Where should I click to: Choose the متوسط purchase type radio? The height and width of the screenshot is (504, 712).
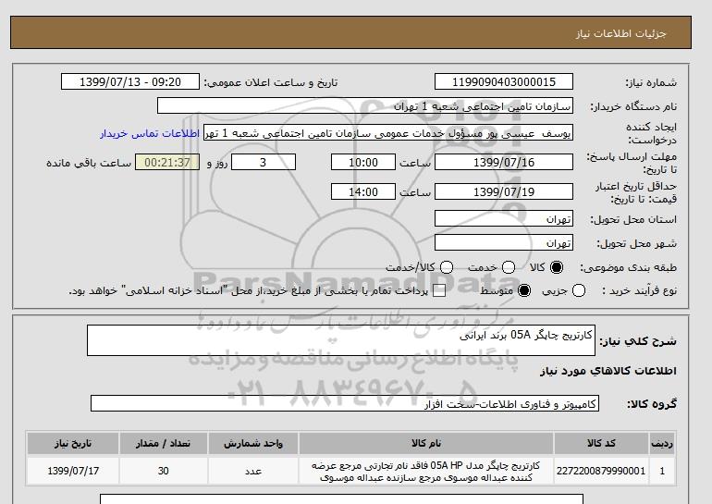pyautogui.click(x=524, y=290)
